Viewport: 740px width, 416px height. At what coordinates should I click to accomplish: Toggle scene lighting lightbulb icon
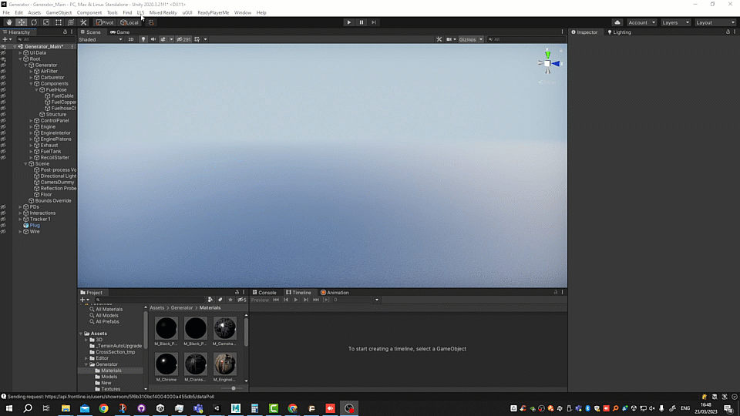tap(143, 39)
